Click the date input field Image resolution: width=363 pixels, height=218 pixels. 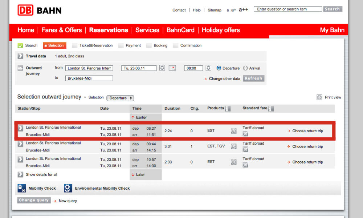coord(139,68)
